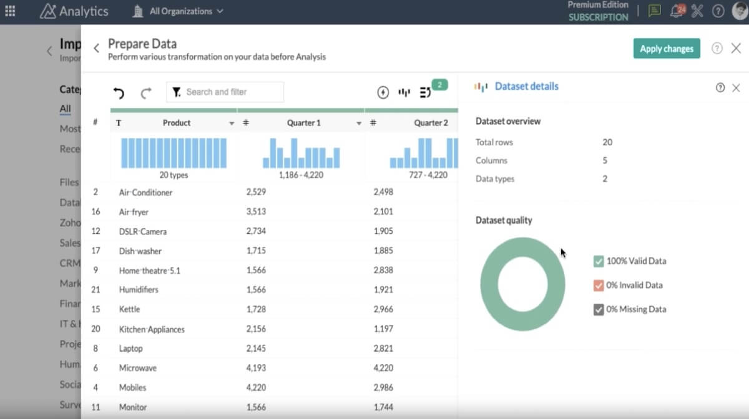Click the Quarter 2 number type icon
Image resolution: width=749 pixels, height=419 pixels.
click(x=373, y=123)
